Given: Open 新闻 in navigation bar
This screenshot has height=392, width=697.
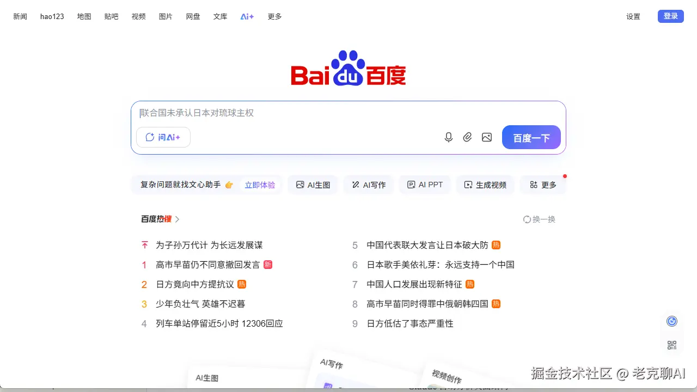Looking at the screenshot, I should (x=20, y=16).
